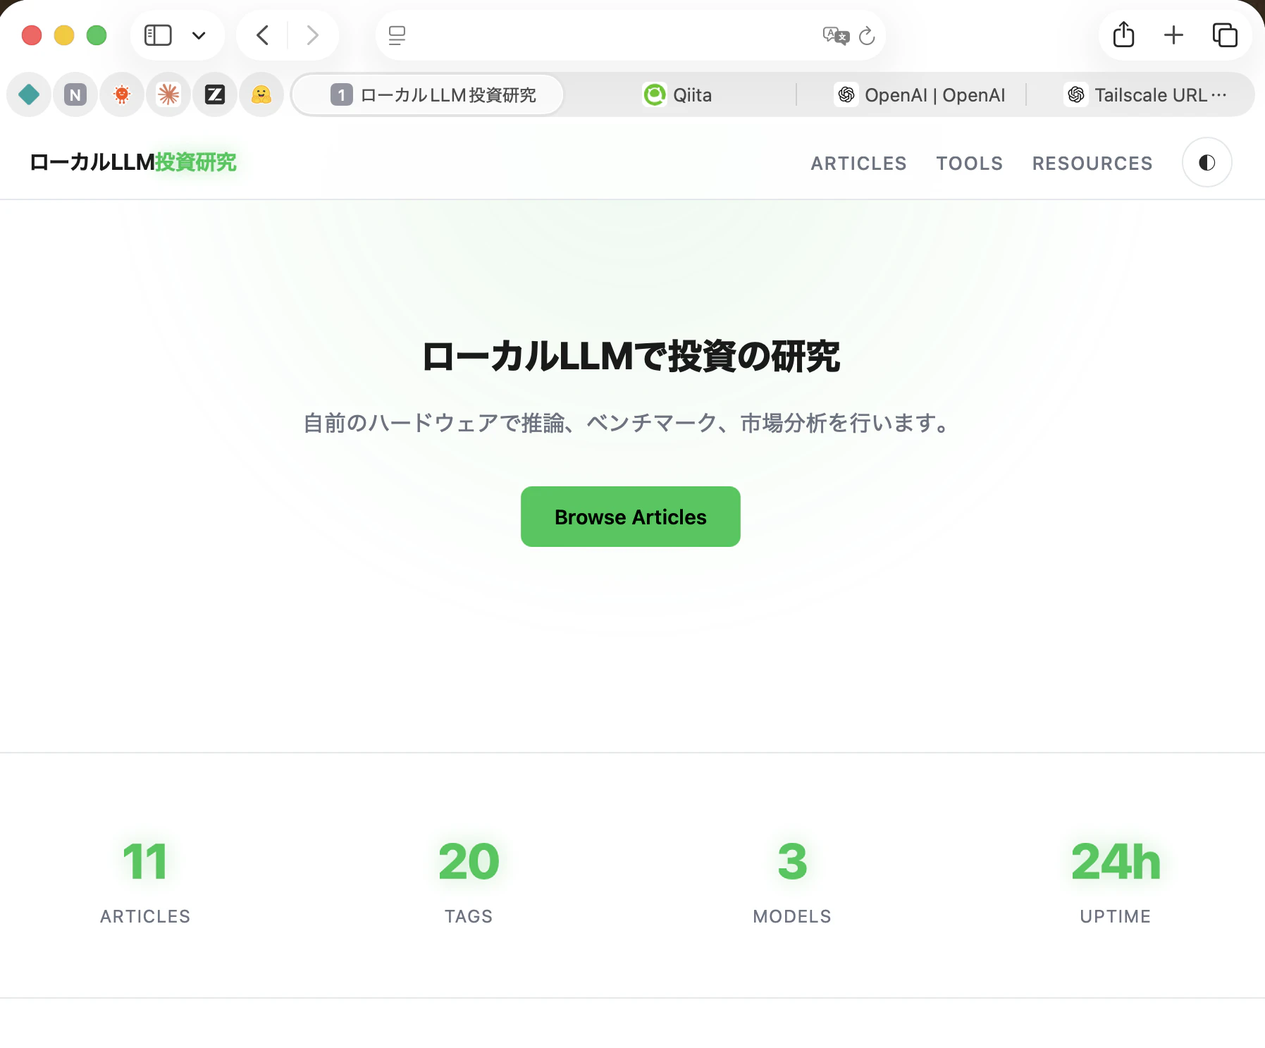Open the ARTICLES nav link
This screenshot has height=1048, width=1265.
tap(858, 164)
